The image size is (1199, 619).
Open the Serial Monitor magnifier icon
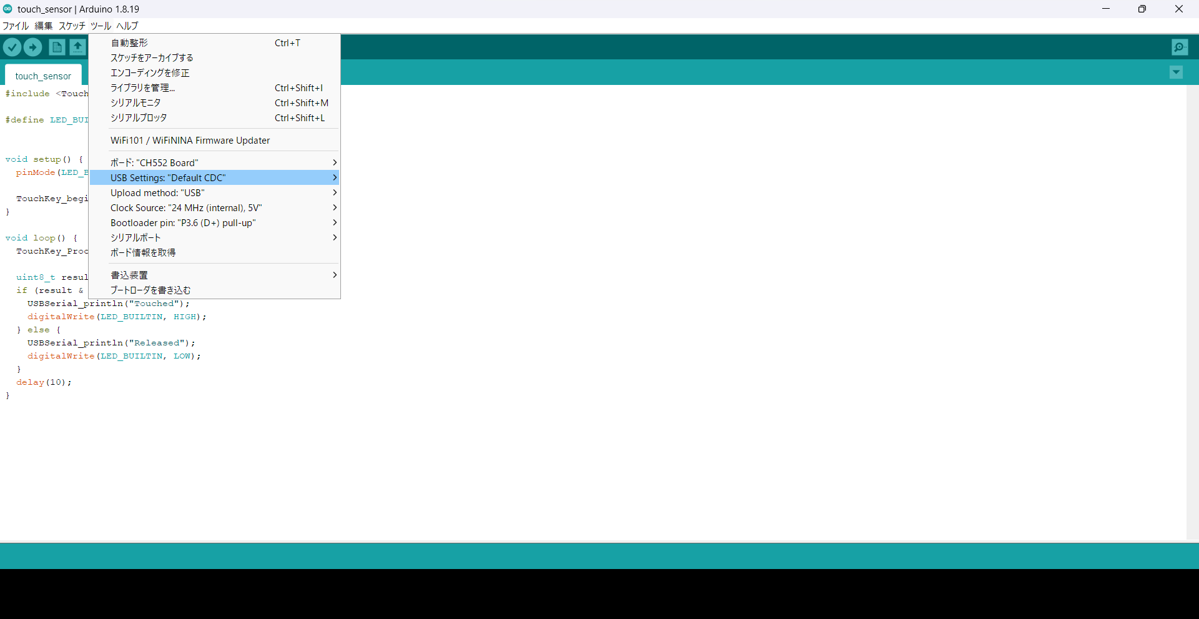(x=1180, y=47)
